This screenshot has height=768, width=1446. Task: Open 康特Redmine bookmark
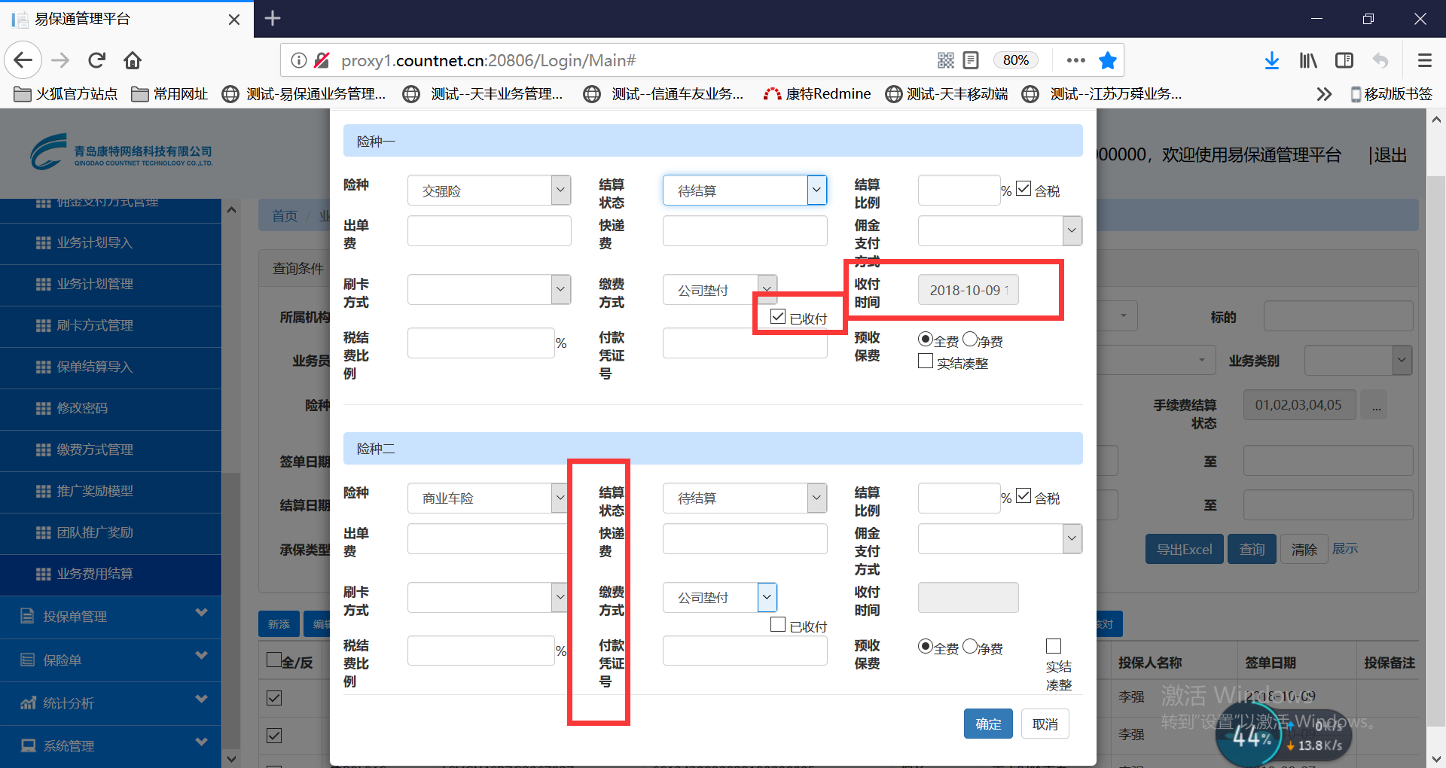click(817, 94)
